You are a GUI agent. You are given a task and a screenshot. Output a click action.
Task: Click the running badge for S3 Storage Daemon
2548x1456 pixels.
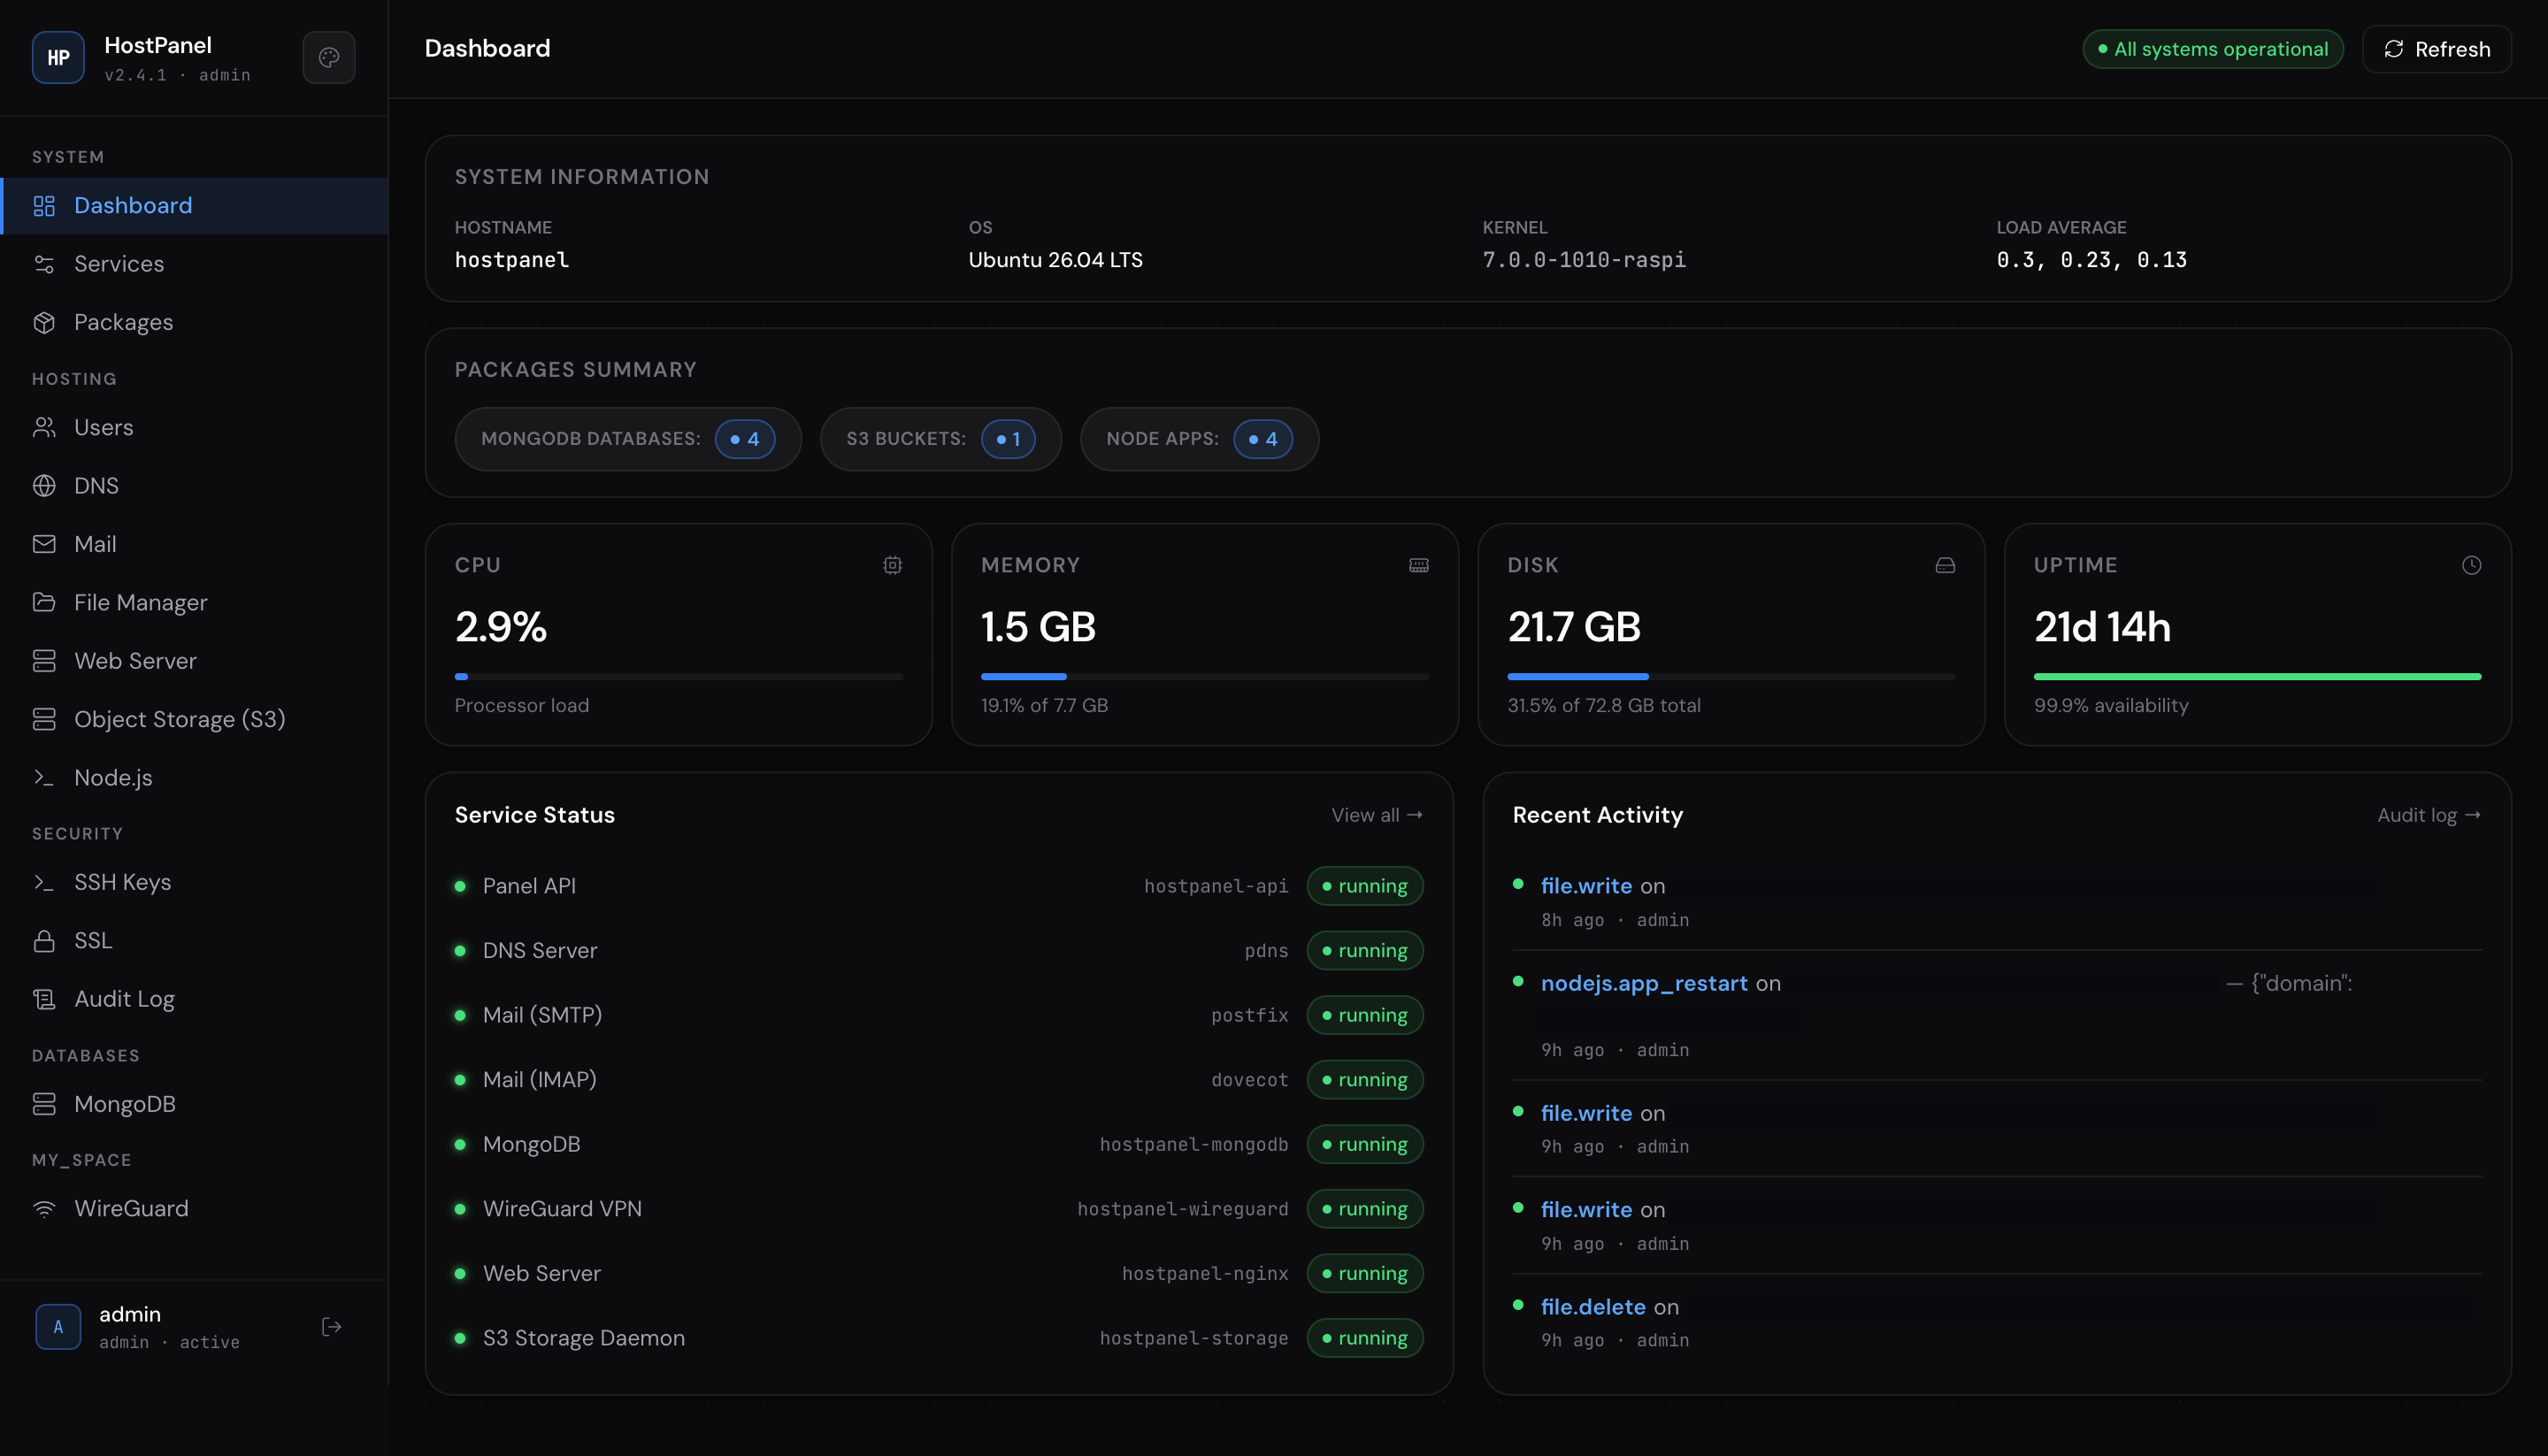pos(1365,1338)
